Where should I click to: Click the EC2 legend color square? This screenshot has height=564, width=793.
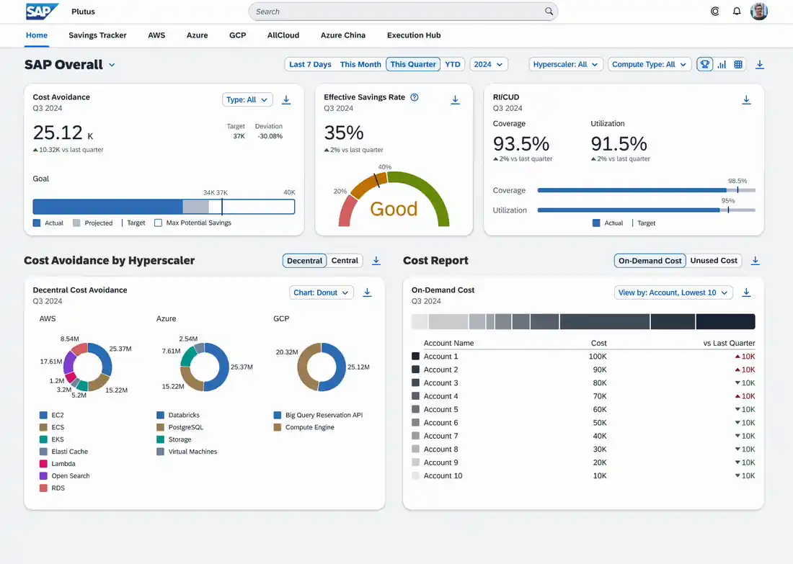click(x=43, y=415)
